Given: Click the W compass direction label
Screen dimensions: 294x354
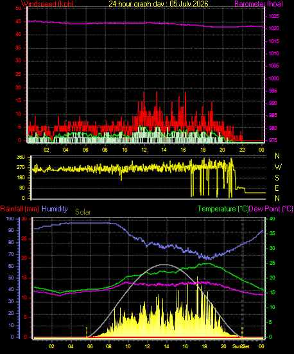Looking at the screenshot, I should [x=278, y=167].
